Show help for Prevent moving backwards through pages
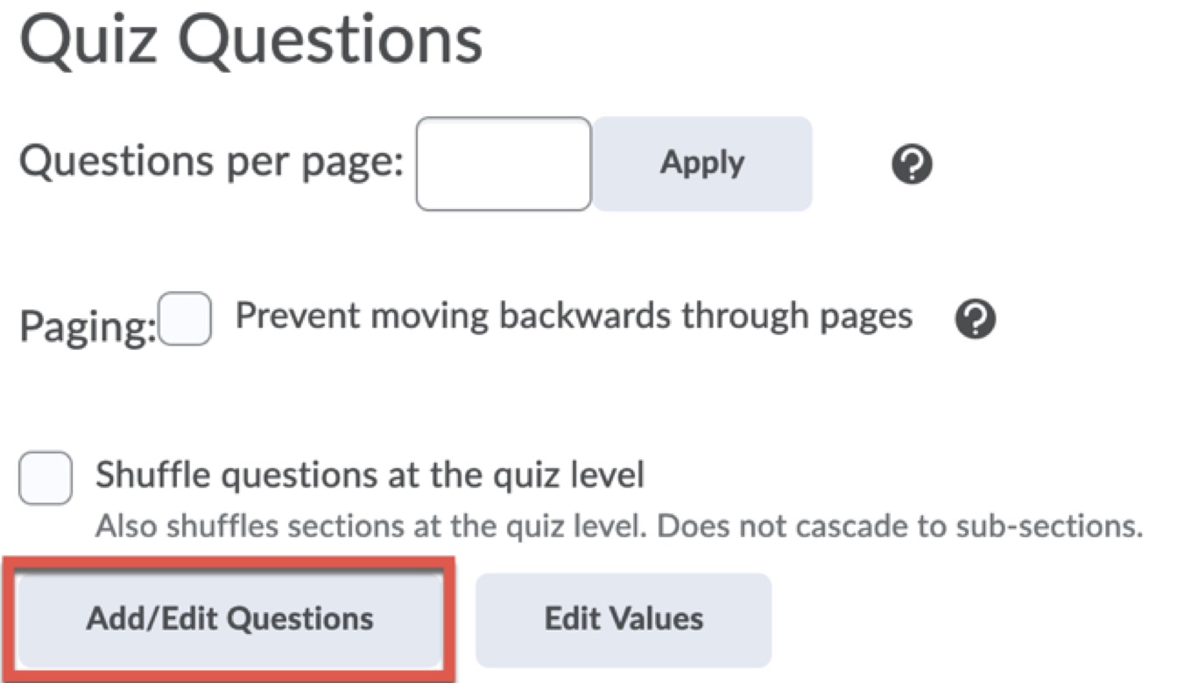The height and width of the screenshot is (683, 1184). point(976,319)
